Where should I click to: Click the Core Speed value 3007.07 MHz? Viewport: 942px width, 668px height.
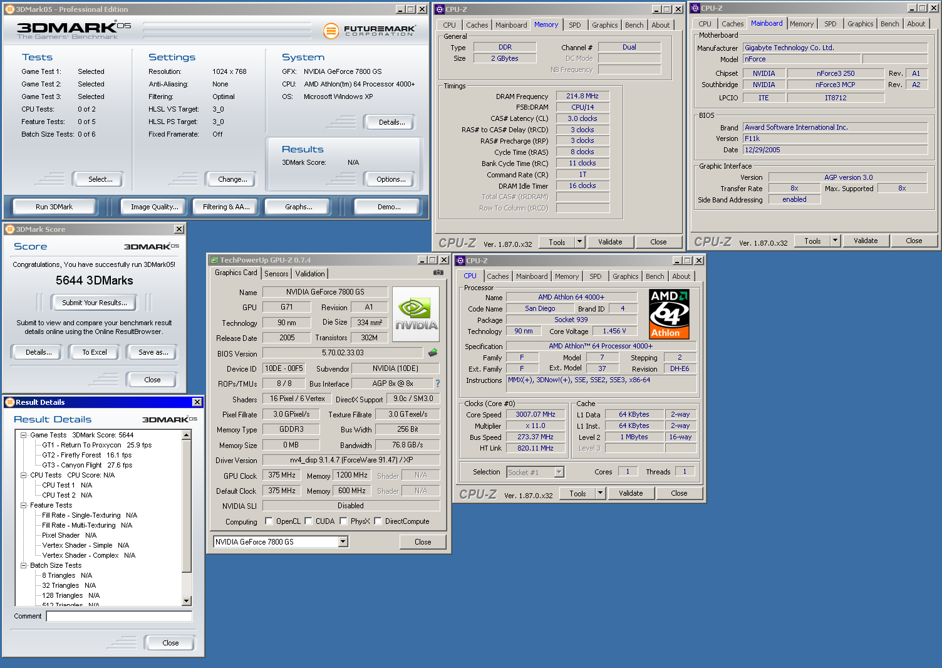(536, 414)
